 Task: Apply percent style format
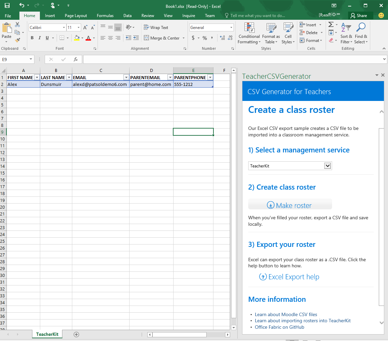point(205,38)
